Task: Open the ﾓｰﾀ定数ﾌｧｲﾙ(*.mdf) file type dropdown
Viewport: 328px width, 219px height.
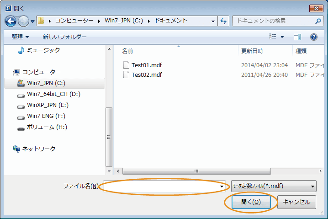Action: pyautogui.click(x=274, y=186)
